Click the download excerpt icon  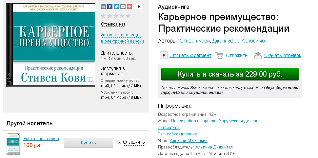(x=258, y=55)
